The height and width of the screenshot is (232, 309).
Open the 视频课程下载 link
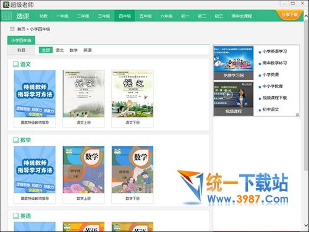coord(274,98)
